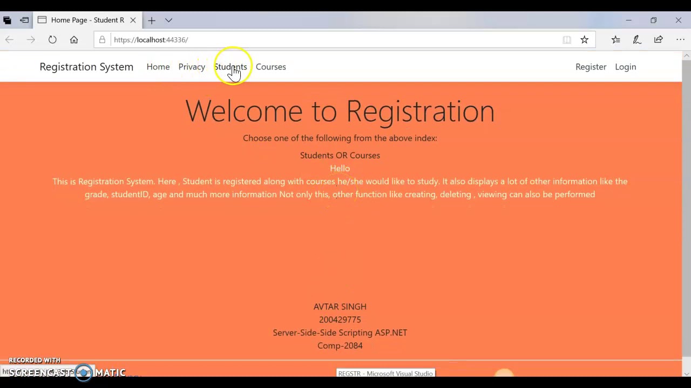Screen dimensions: 691x388
Task: Click the 'Comp-2084' text
Action: (340, 345)
